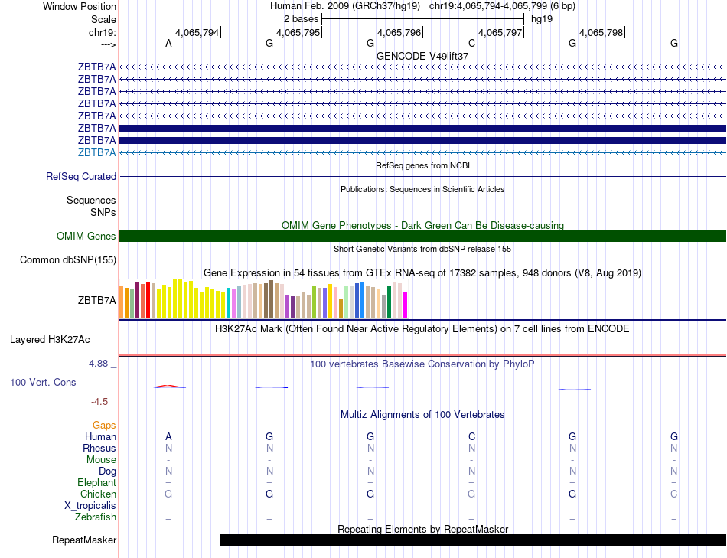Open Multiz Alignments of 100 Vertebrates title
Screen dimensions: 727x558
point(422,415)
